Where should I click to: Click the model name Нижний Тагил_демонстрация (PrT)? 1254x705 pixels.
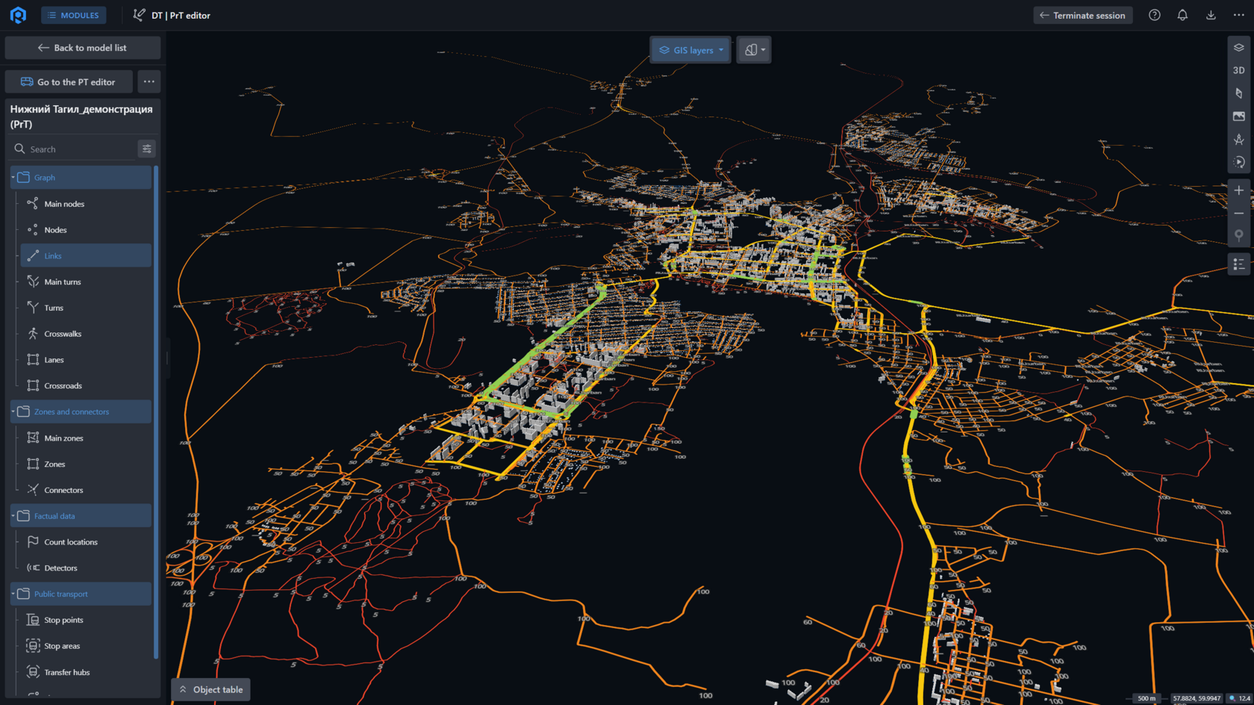click(81, 117)
